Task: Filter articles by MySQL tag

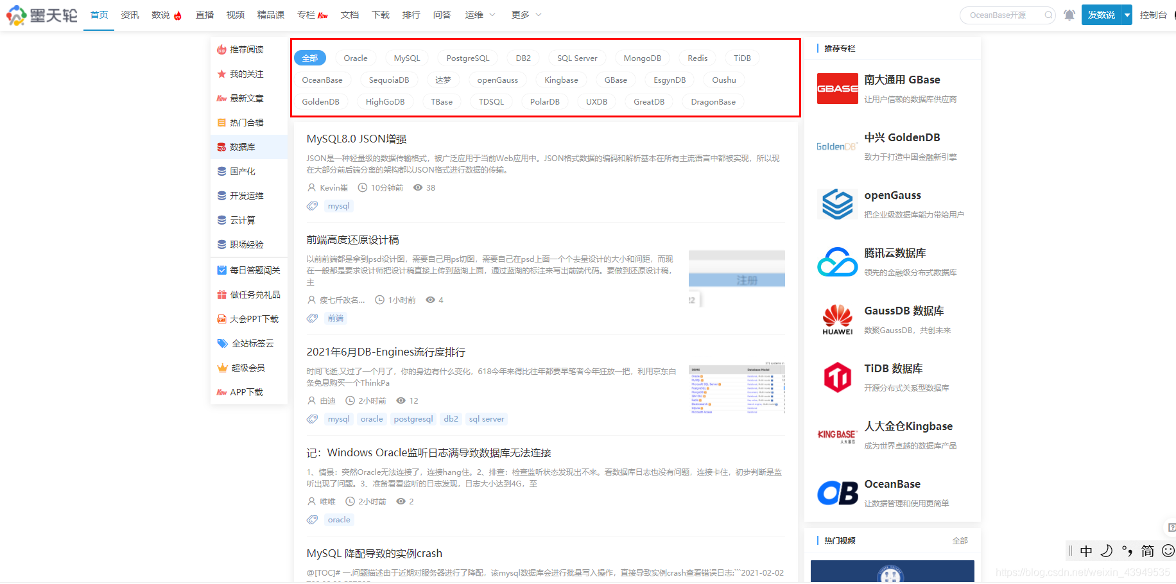Action: [407, 58]
